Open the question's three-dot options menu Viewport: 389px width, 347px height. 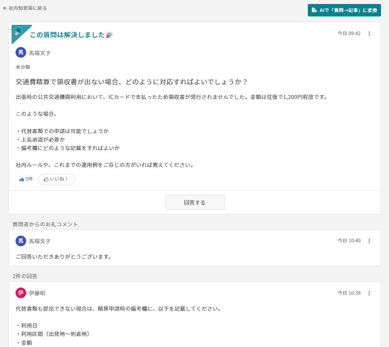click(369, 33)
